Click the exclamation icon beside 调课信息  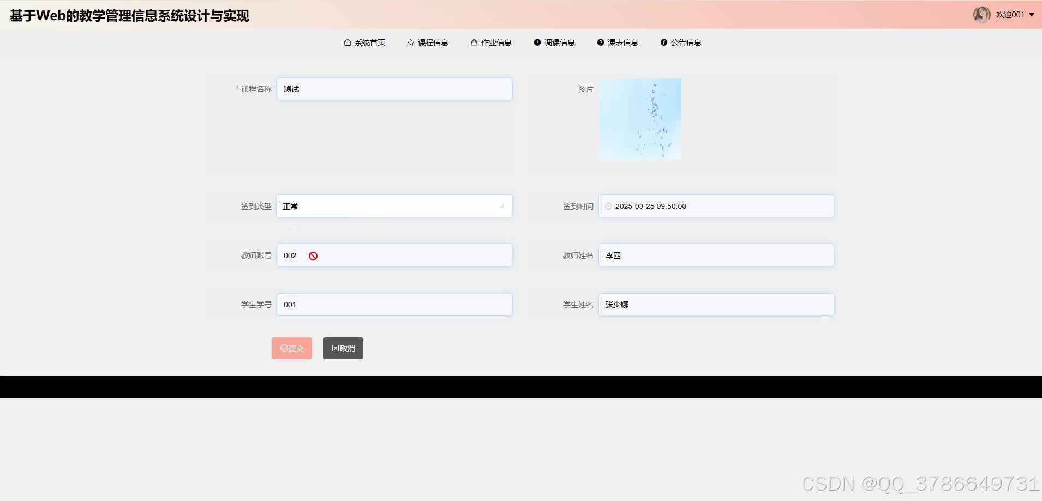538,42
